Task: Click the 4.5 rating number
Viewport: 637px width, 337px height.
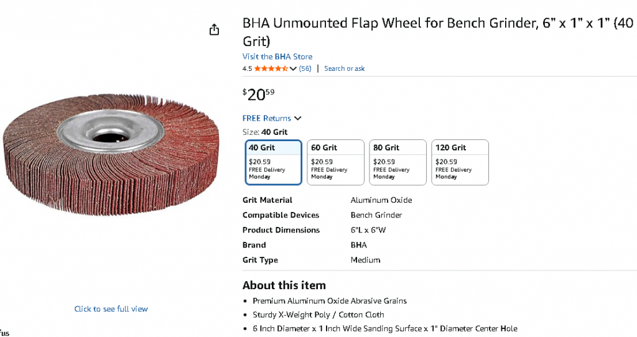Action: point(247,68)
